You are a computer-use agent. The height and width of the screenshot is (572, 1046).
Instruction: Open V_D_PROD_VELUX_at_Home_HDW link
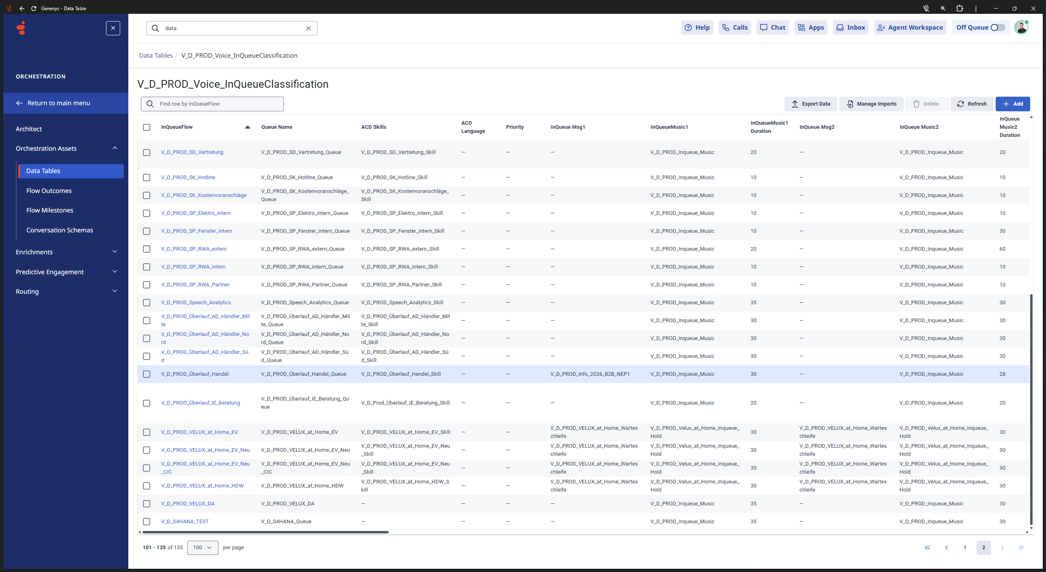click(x=202, y=486)
